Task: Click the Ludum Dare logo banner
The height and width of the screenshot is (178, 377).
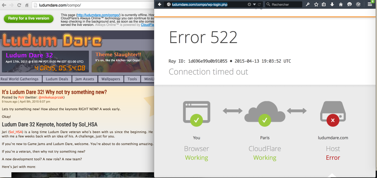Action: tap(52, 41)
